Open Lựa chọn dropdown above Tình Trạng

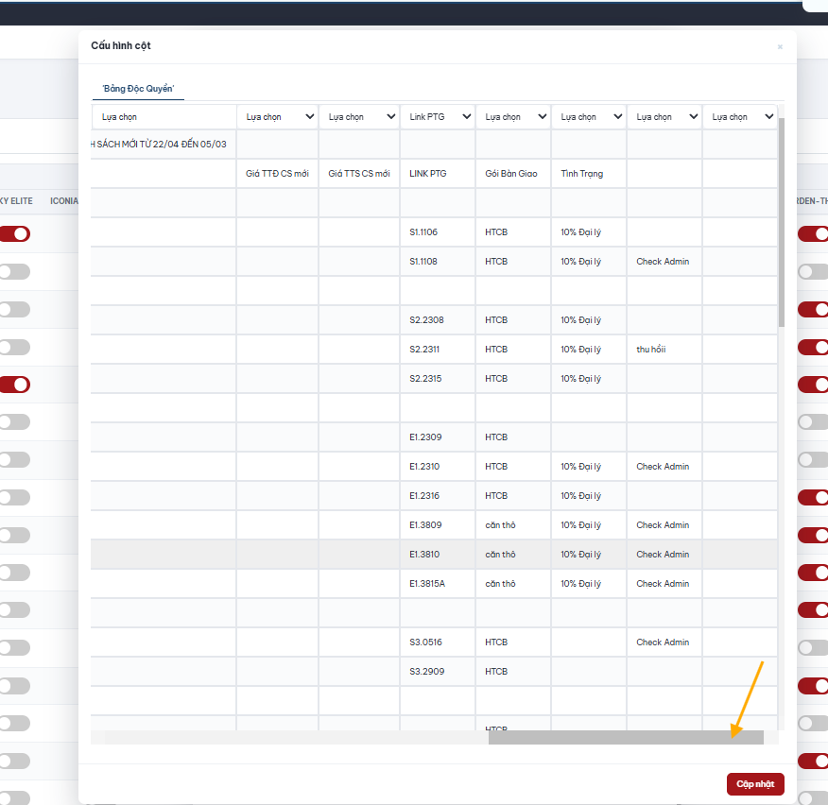pyautogui.click(x=589, y=116)
